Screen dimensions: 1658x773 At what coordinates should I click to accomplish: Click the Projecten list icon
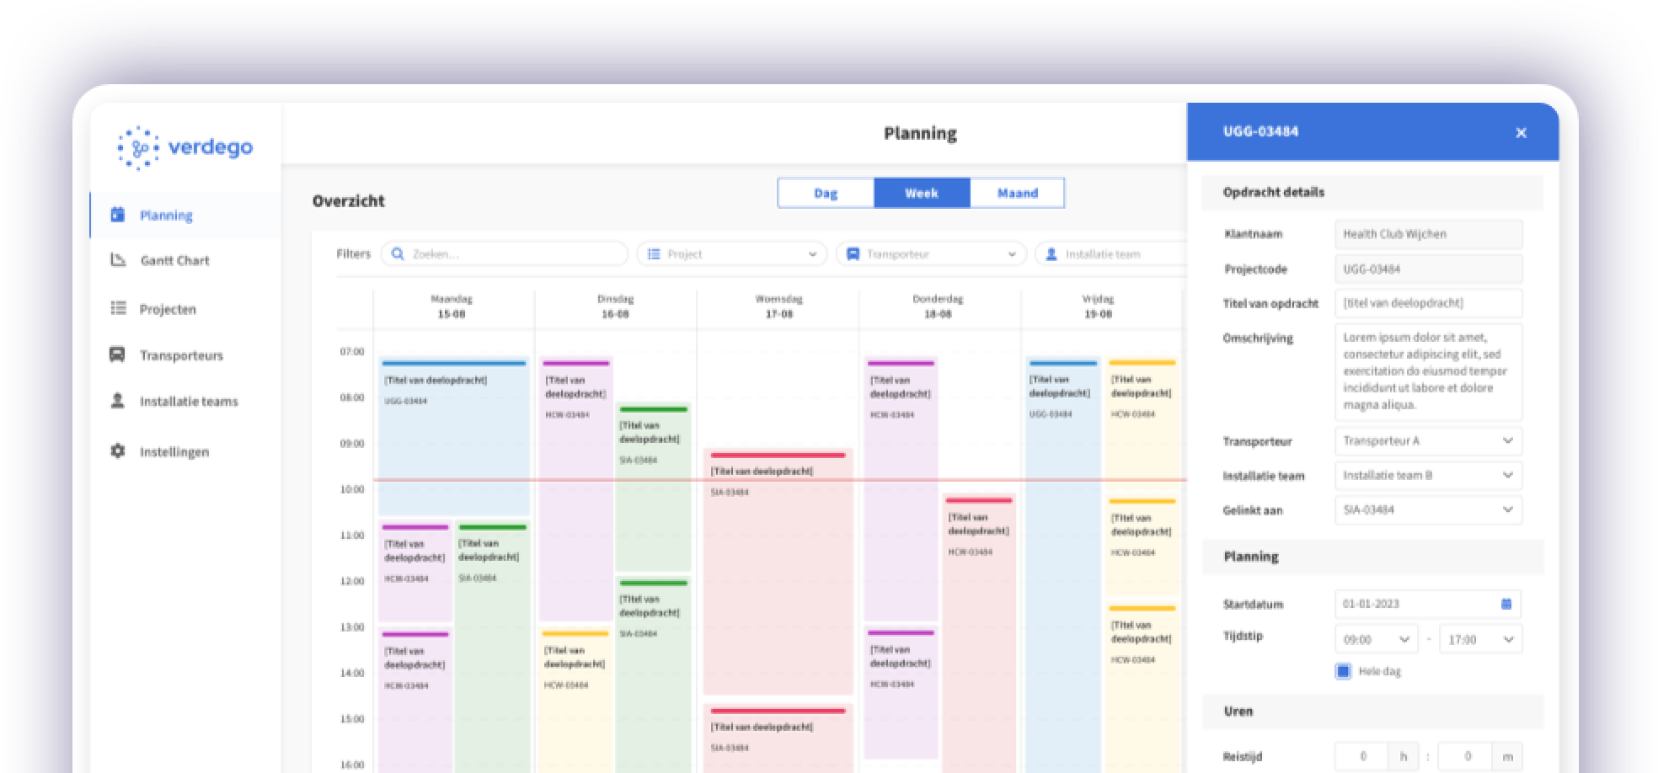(119, 308)
